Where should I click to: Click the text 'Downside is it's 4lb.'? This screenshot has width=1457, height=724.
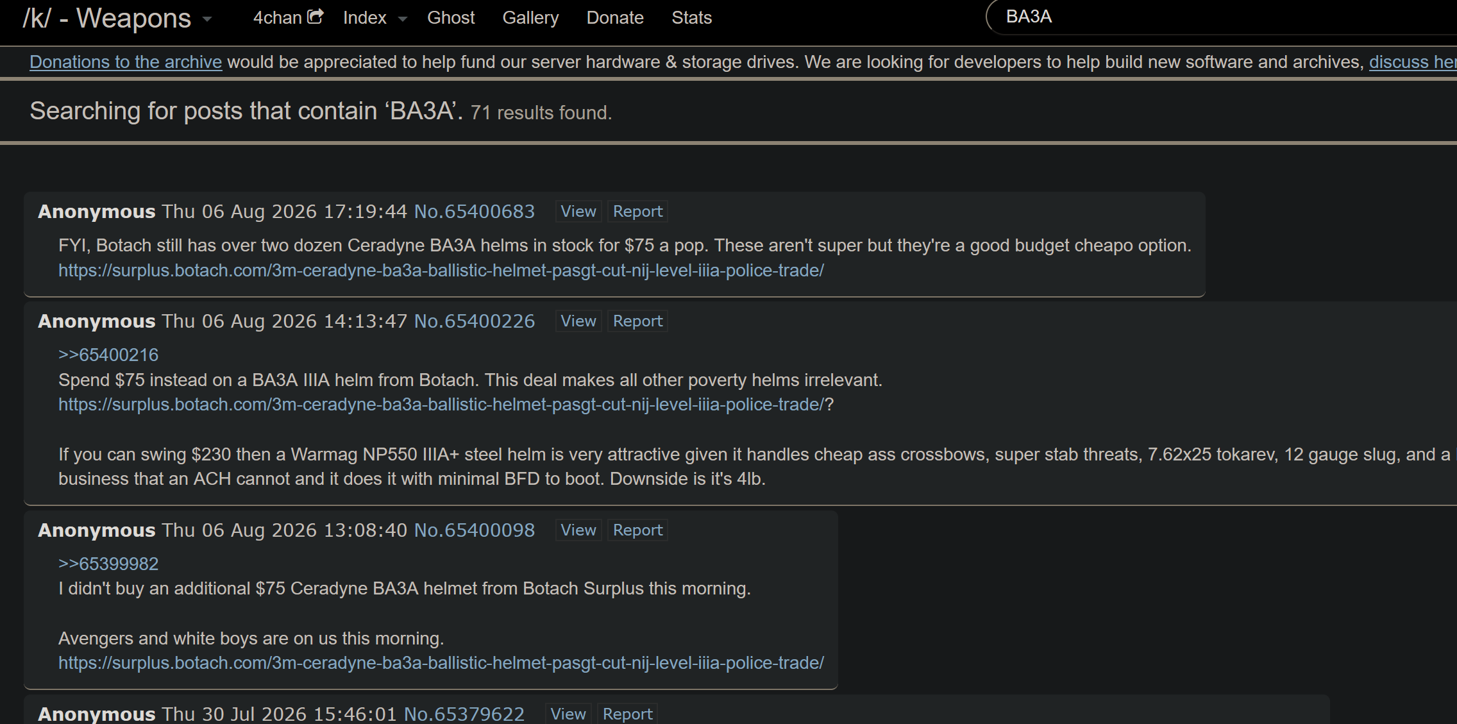(687, 478)
